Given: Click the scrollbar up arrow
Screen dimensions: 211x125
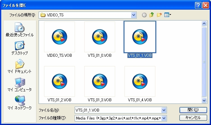Looking at the screenshot, I should pyautogui.click(x=204, y=24).
